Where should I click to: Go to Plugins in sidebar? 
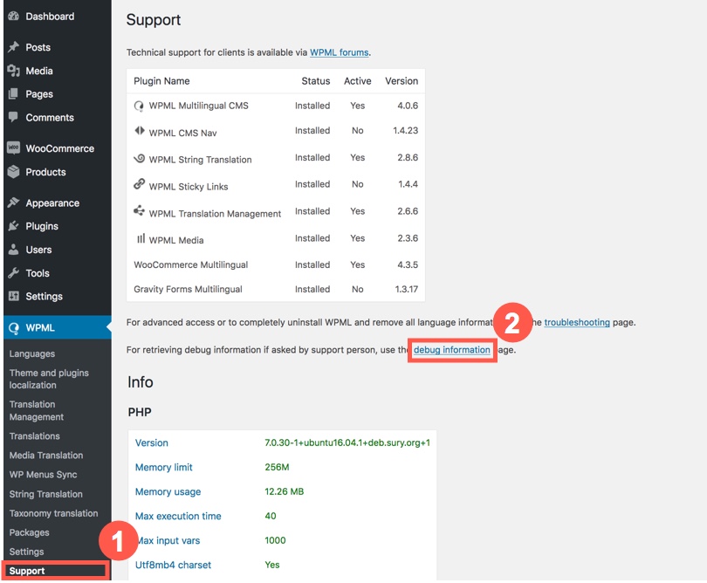(x=42, y=226)
